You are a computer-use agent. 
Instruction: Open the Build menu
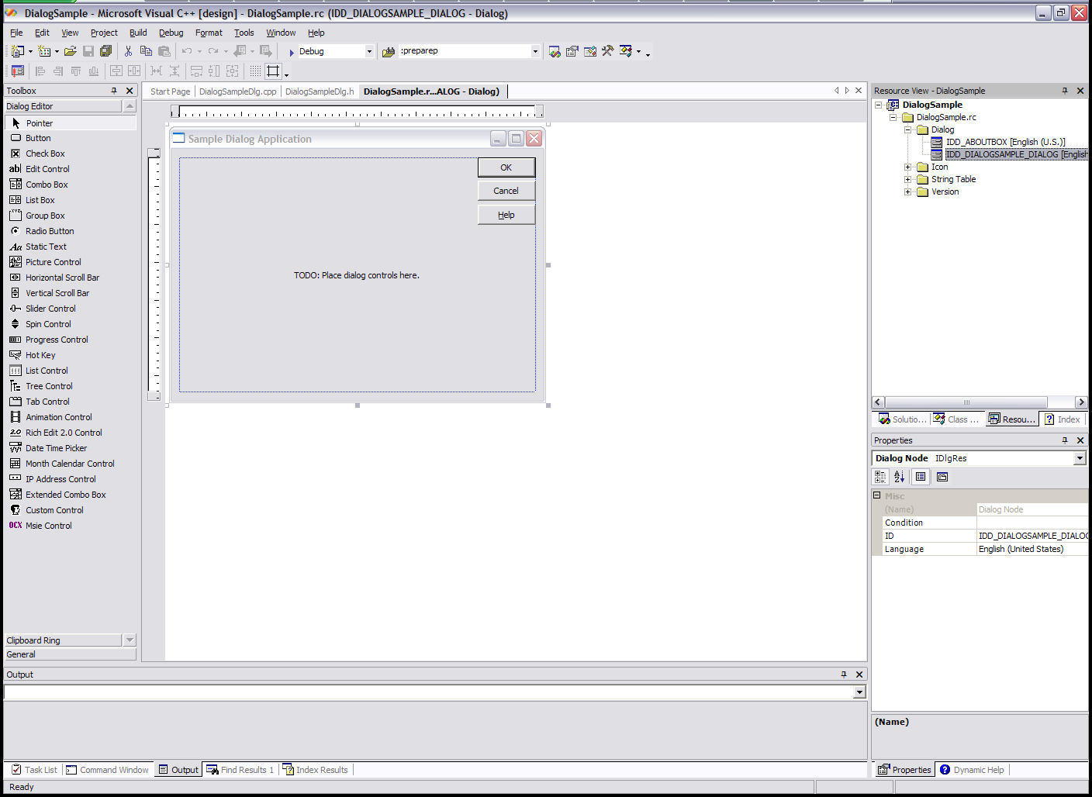(138, 33)
